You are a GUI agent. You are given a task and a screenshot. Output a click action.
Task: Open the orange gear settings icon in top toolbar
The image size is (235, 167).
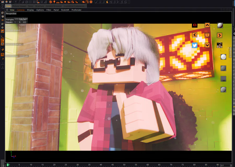click(x=91, y=2)
